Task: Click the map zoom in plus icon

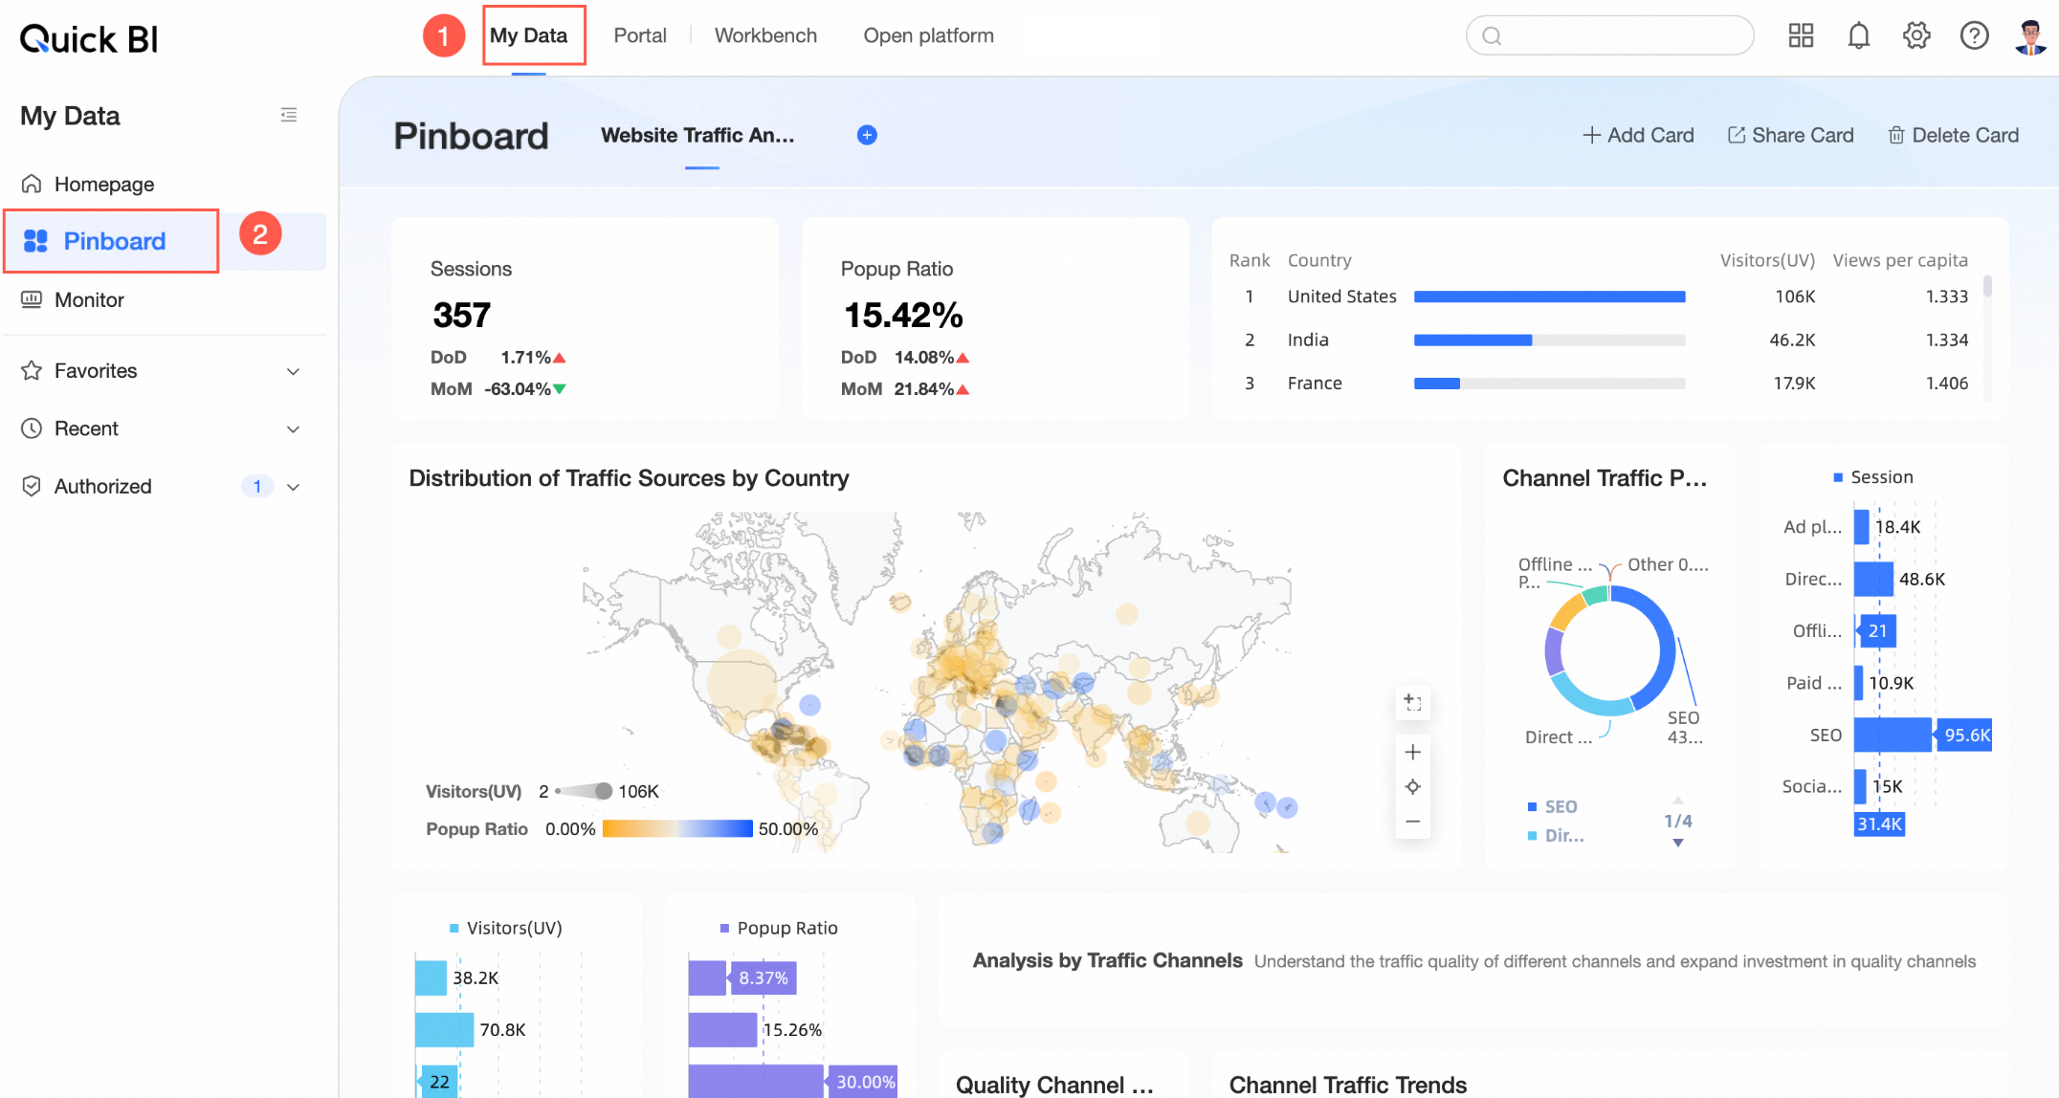Action: coord(1412,752)
